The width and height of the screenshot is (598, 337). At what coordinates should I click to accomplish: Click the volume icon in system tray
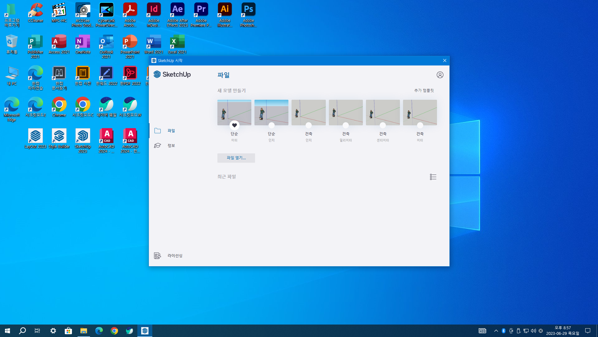tap(533, 331)
